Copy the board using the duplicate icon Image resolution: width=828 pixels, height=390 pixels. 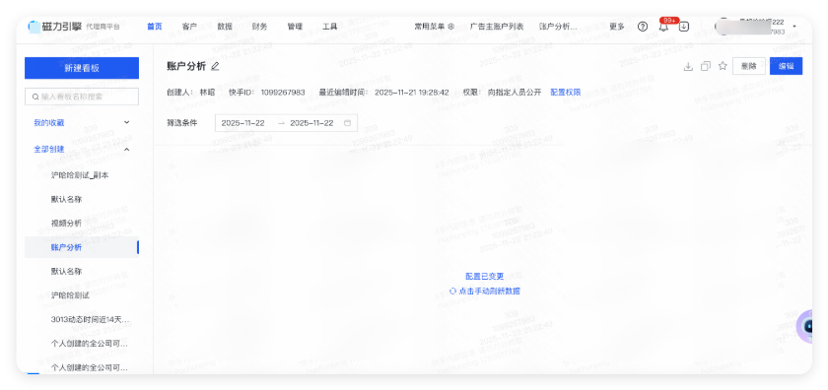point(706,66)
